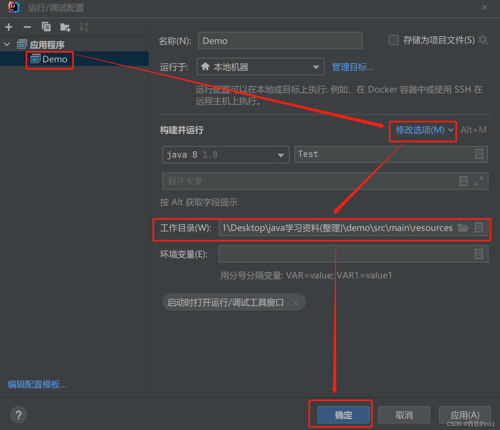500x430 pixels.
Task: Click the add new configuration plus icon
Action: [x=9, y=27]
